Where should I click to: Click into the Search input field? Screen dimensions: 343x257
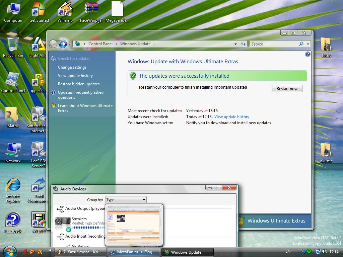(x=274, y=44)
